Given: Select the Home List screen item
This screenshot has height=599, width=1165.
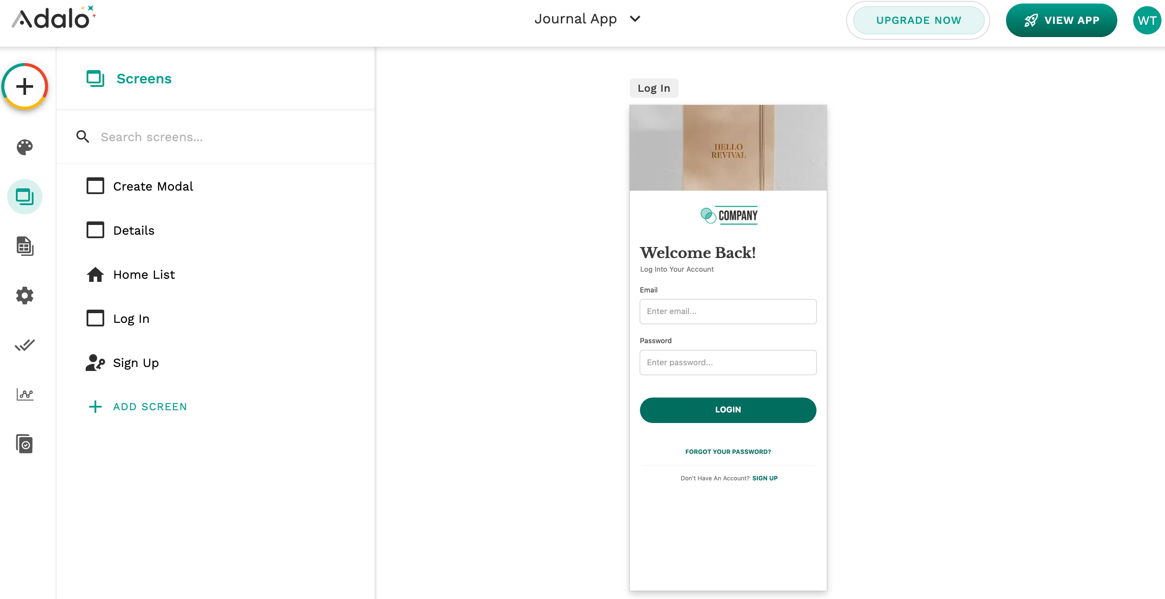Looking at the screenshot, I should click(144, 275).
